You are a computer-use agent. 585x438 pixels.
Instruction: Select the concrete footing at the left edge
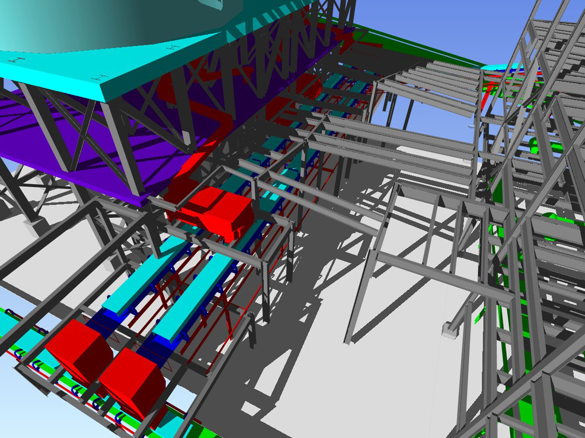(x=35, y=226)
